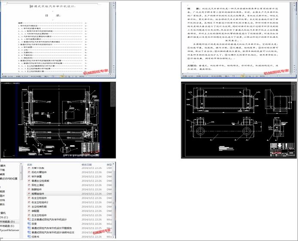Click zoom-out minus in contents Word window
This screenshot has height=241, width=298.
pos(88,76)
